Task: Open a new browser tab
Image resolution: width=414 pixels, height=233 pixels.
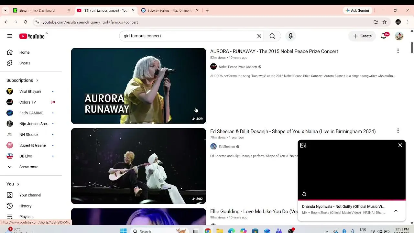Action: tap(207, 10)
